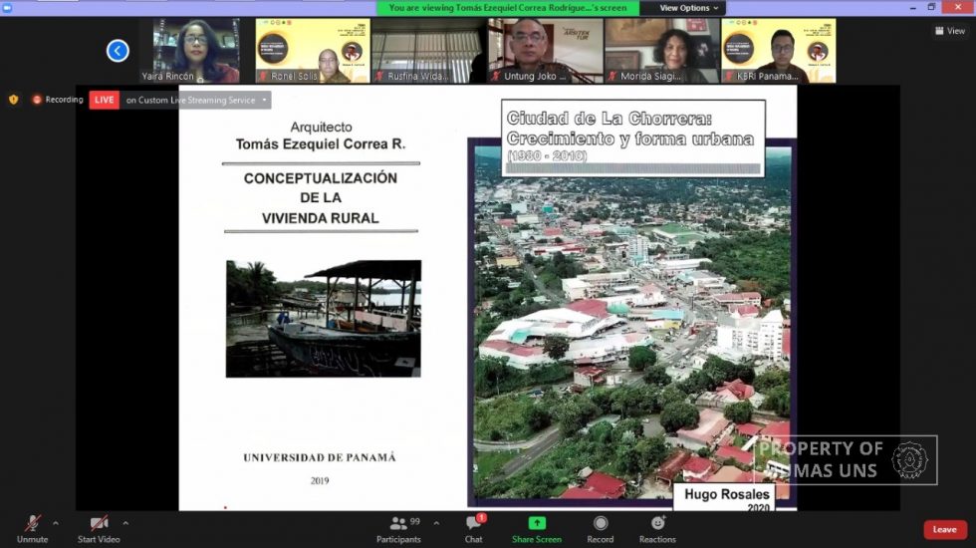The width and height of the screenshot is (976, 548).
Task: Click the Zoom app icon in title bar
Action: click(x=8, y=8)
